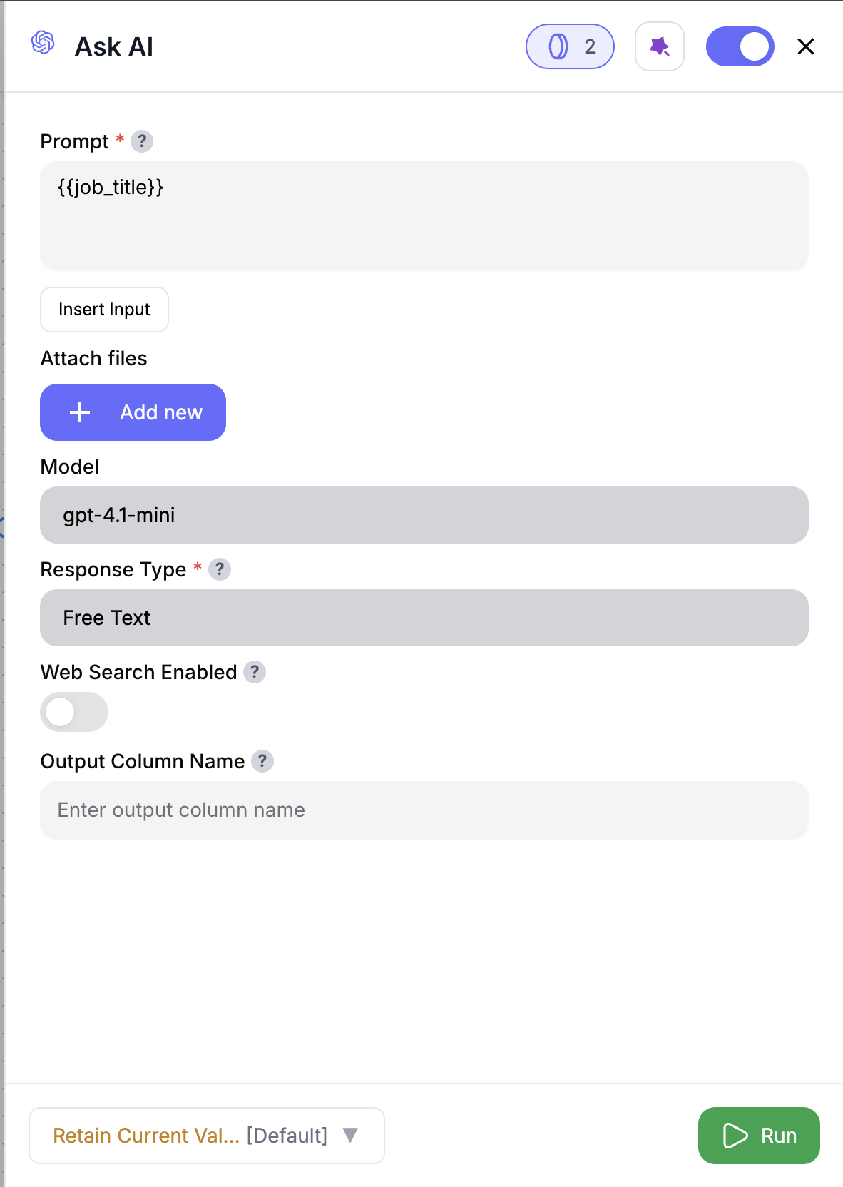
Task: Open the Prompt help tooltip icon
Action: point(143,142)
